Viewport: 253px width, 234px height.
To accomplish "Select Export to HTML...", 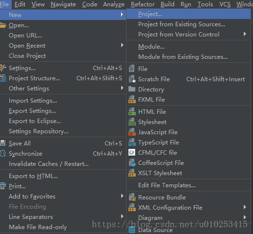I will 63,176.
